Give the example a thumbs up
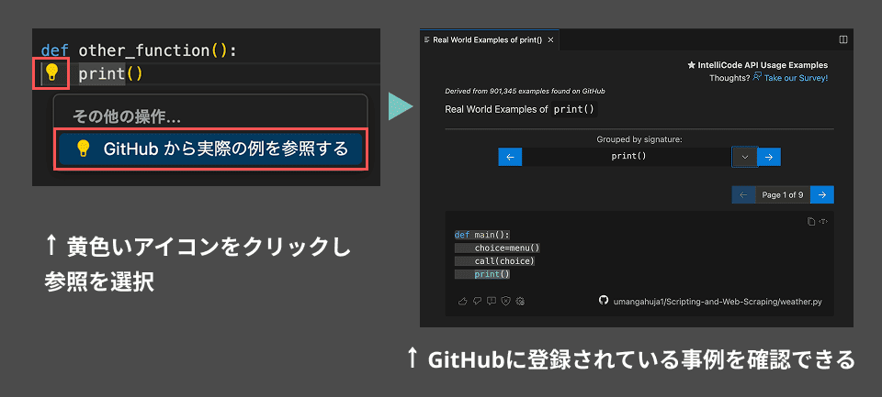 click(x=463, y=301)
